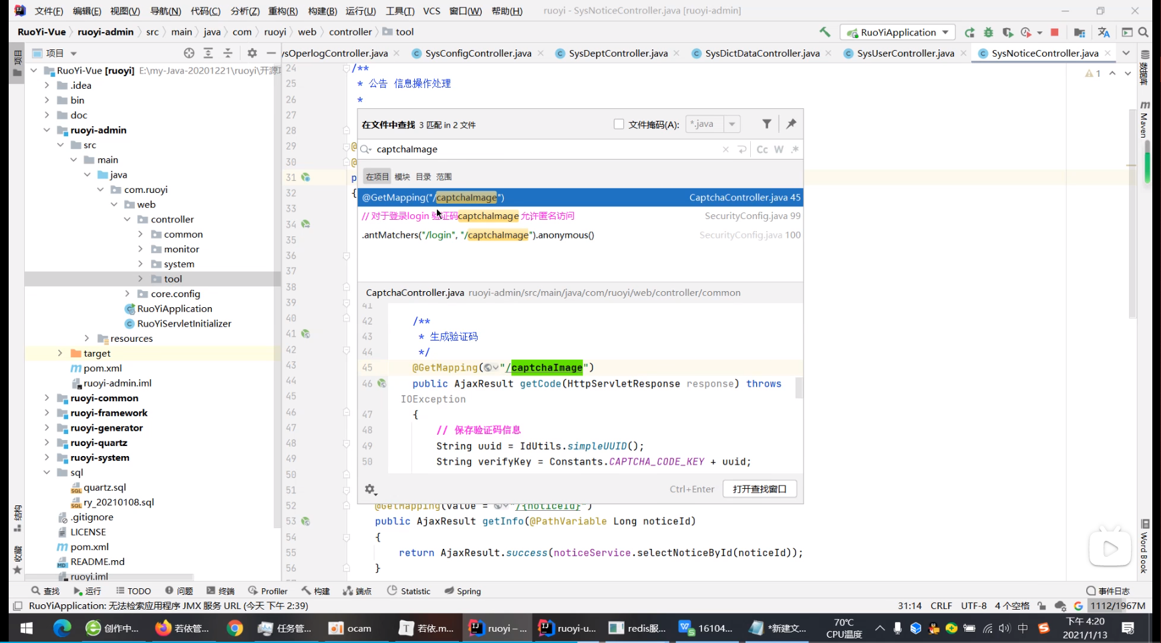Viewport: 1161px width, 643px height.
Task: Show hidden editor tabs dropdown
Action: 1126,53
